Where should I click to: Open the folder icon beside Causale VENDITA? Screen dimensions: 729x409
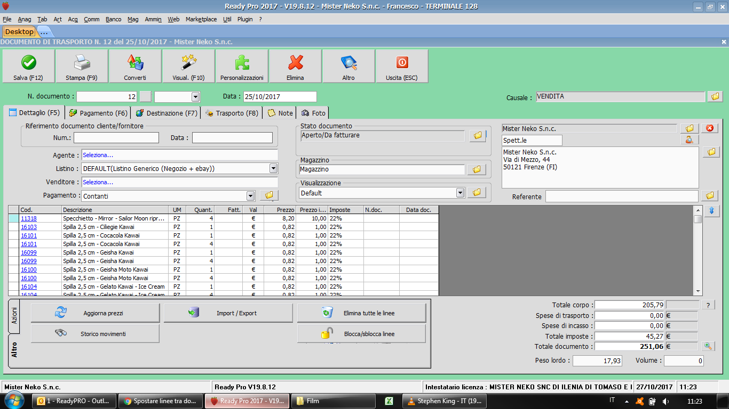(x=715, y=96)
